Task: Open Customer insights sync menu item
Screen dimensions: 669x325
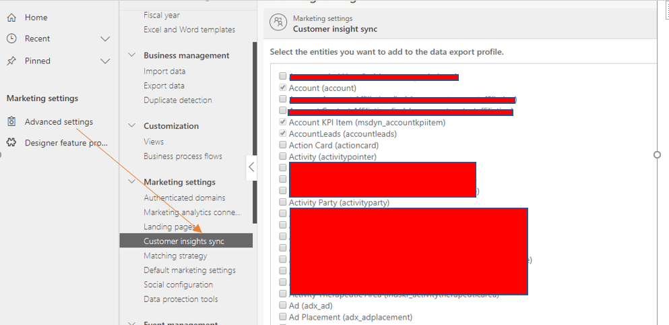Action: coord(184,241)
